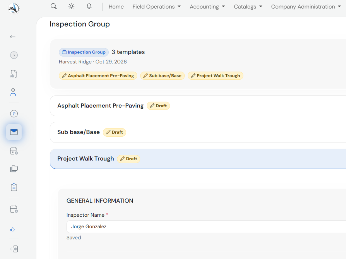Open the Company Administration dropdown menu
Viewport: 346px width, 259px height.
pyautogui.click(x=306, y=7)
